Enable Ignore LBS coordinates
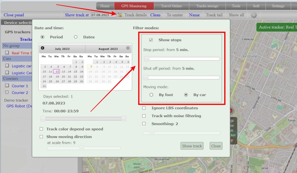This screenshot has width=297, height=173. point(144,108)
